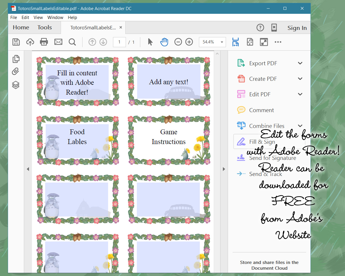Click the 'Add any text!' form field
This screenshot has width=345, height=276.
[x=169, y=82]
